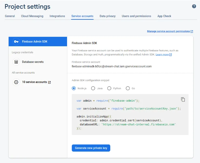This screenshot has height=163, width=200.
Task: Click the key icon beside Firebase Admin SDK
Action: [16, 42]
